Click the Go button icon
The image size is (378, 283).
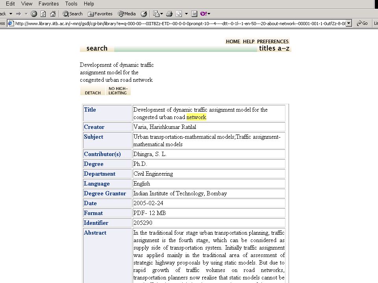(362, 23)
